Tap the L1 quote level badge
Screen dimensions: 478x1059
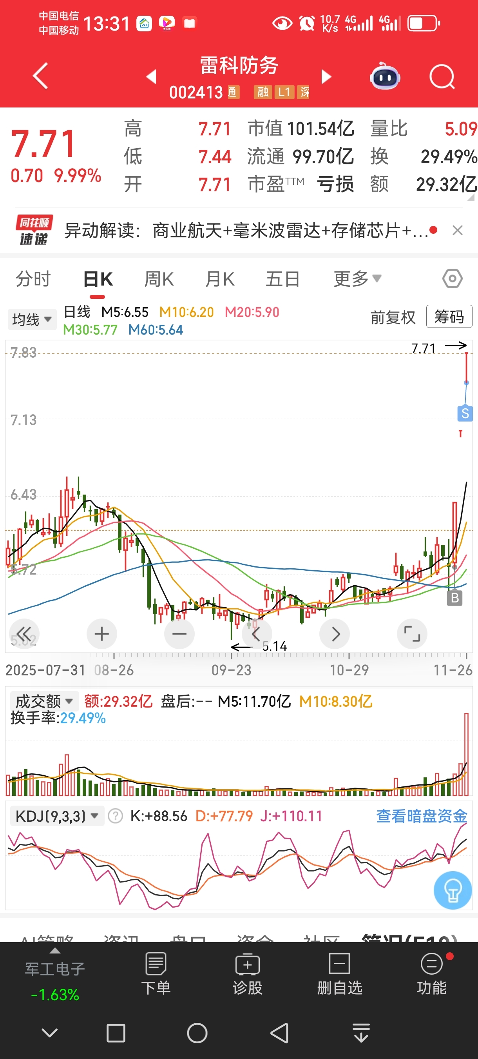point(284,92)
